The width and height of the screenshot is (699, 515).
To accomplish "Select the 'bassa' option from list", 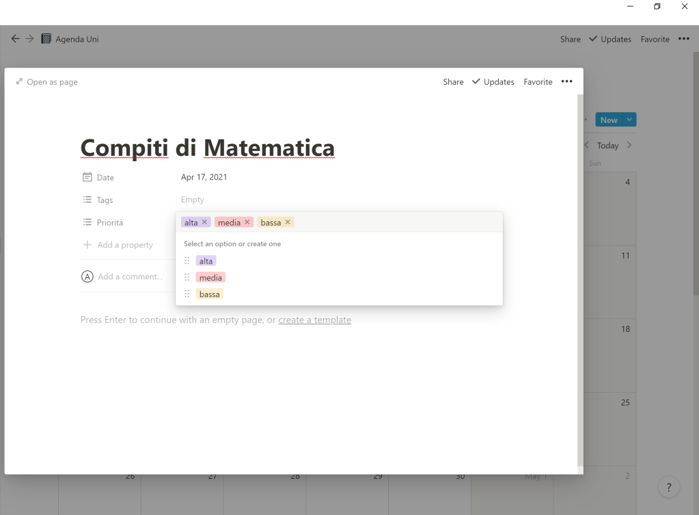I will click(209, 294).
